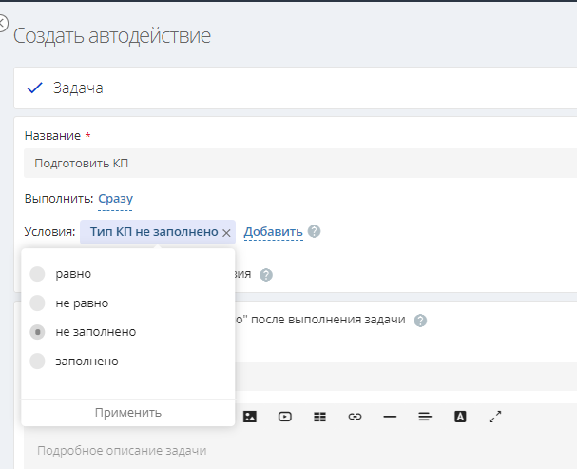Open the "Сразу" execution timing dropdown
Viewport: 577px width, 469px height.
pyautogui.click(x=115, y=200)
